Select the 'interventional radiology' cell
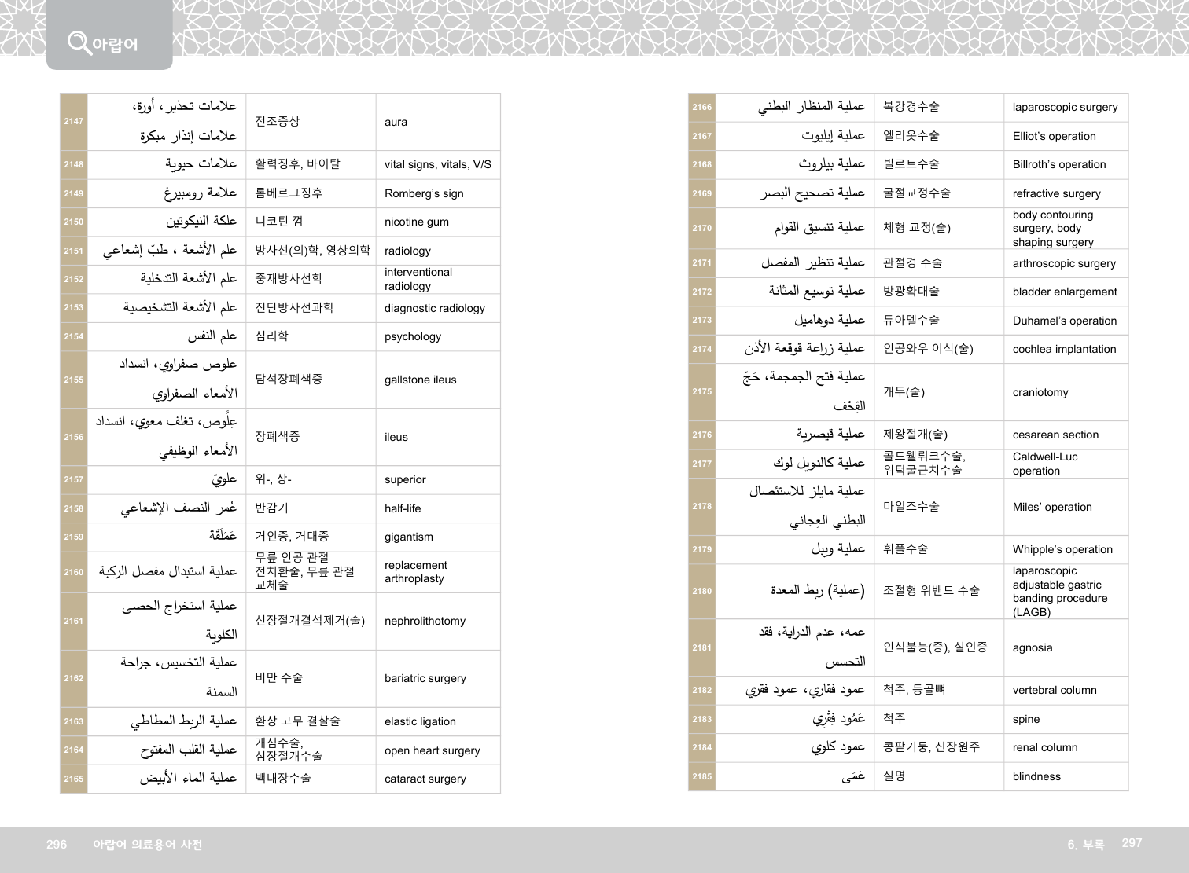The height and width of the screenshot is (873, 1189). (x=418, y=279)
